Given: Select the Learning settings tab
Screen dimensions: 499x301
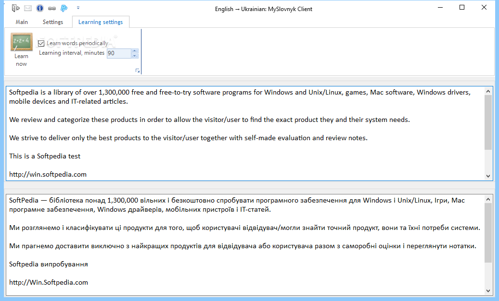Looking at the screenshot, I should click(x=101, y=22).
